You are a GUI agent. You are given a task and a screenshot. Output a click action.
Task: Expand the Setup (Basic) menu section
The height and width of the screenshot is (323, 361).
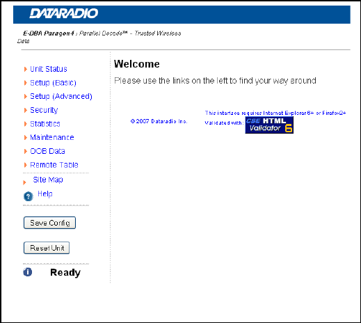53,83
